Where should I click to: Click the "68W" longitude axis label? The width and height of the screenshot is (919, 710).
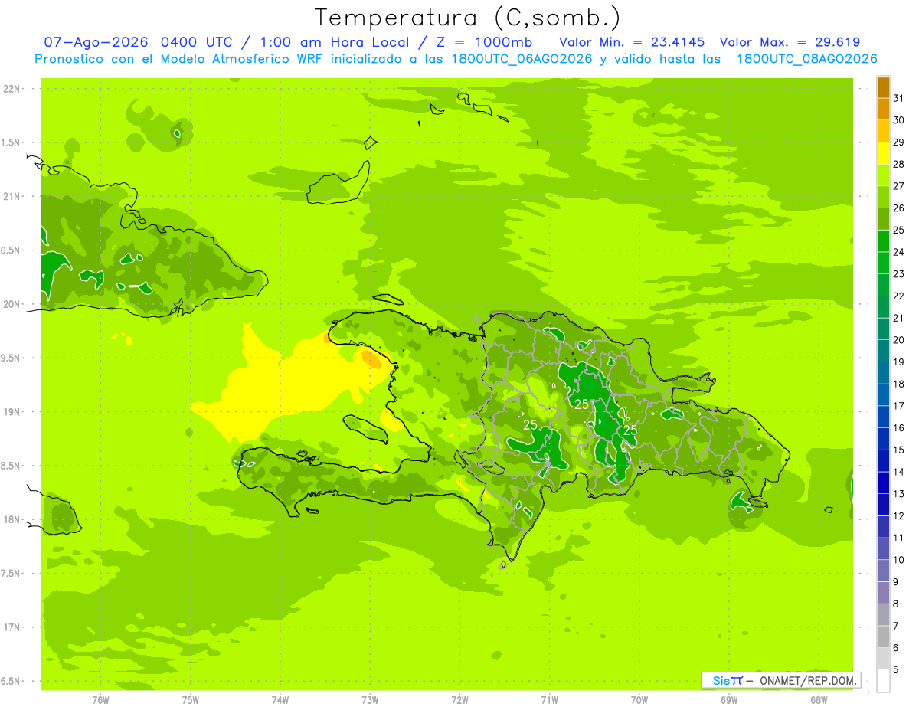pyautogui.click(x=819, y=700)
